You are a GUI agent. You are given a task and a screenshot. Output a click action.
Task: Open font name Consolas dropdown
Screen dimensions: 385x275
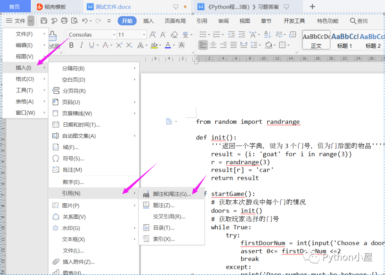pyautogui.click(x=114, y=35)
